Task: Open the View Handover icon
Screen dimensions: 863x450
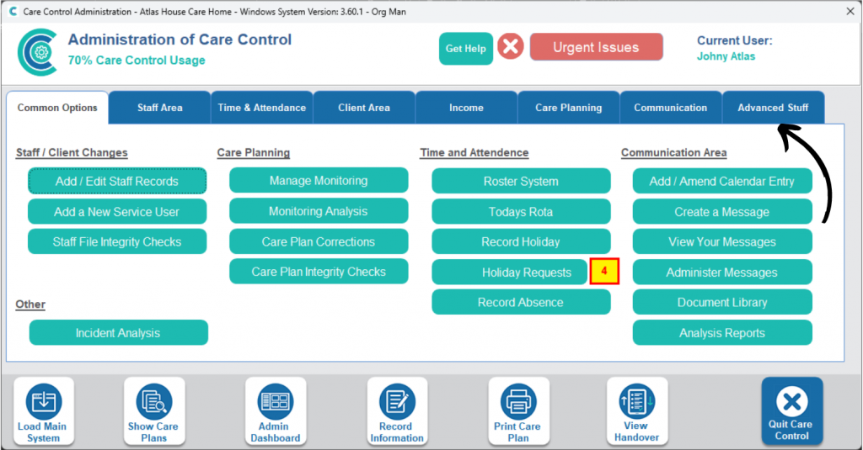Action: 637,411
